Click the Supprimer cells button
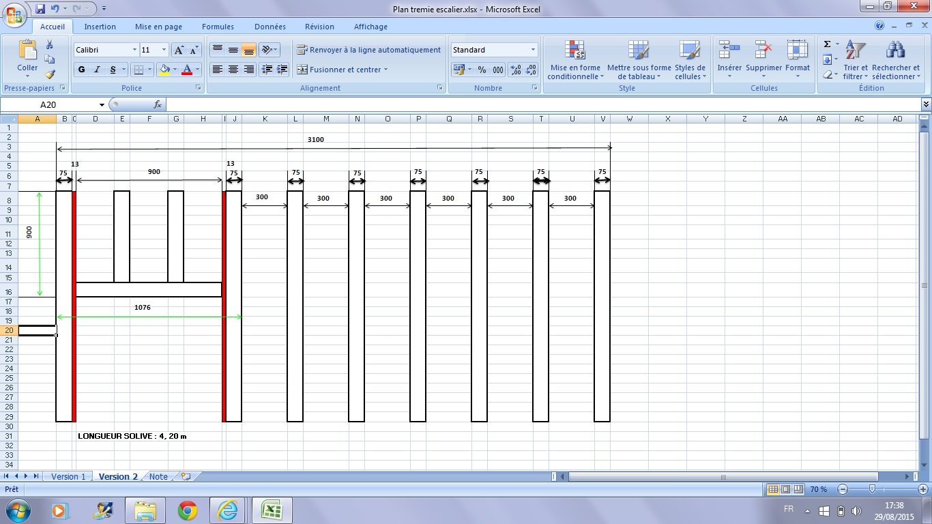The height and width of the screenshot is (524, 932). click(763, 60)
